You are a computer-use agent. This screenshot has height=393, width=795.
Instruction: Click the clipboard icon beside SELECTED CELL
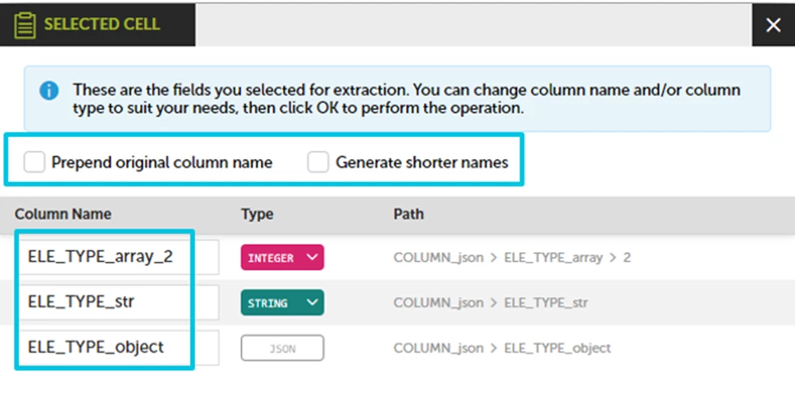pyautogui.click(x=24, y=24)
